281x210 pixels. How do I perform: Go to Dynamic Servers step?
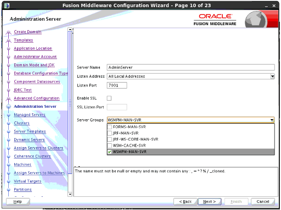29,139
